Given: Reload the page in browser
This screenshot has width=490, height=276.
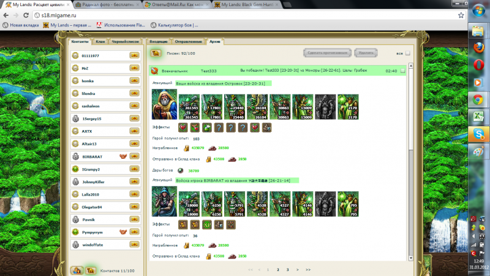Looking at the screenshot, I should [x=26, y=15].
